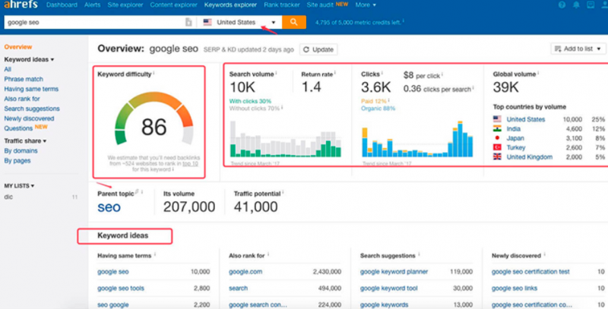Go to Rank tracker
This screenshot has height=309, width=608.
(x=282, y=5)
